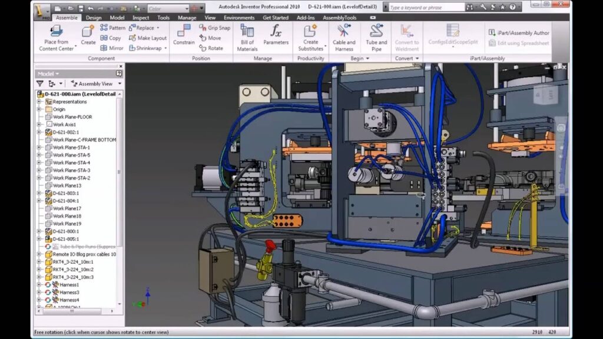The width and height of the screenshot is (603, 339).
Task: Open the Inspect ribbon tab
Action: point(141,18)
